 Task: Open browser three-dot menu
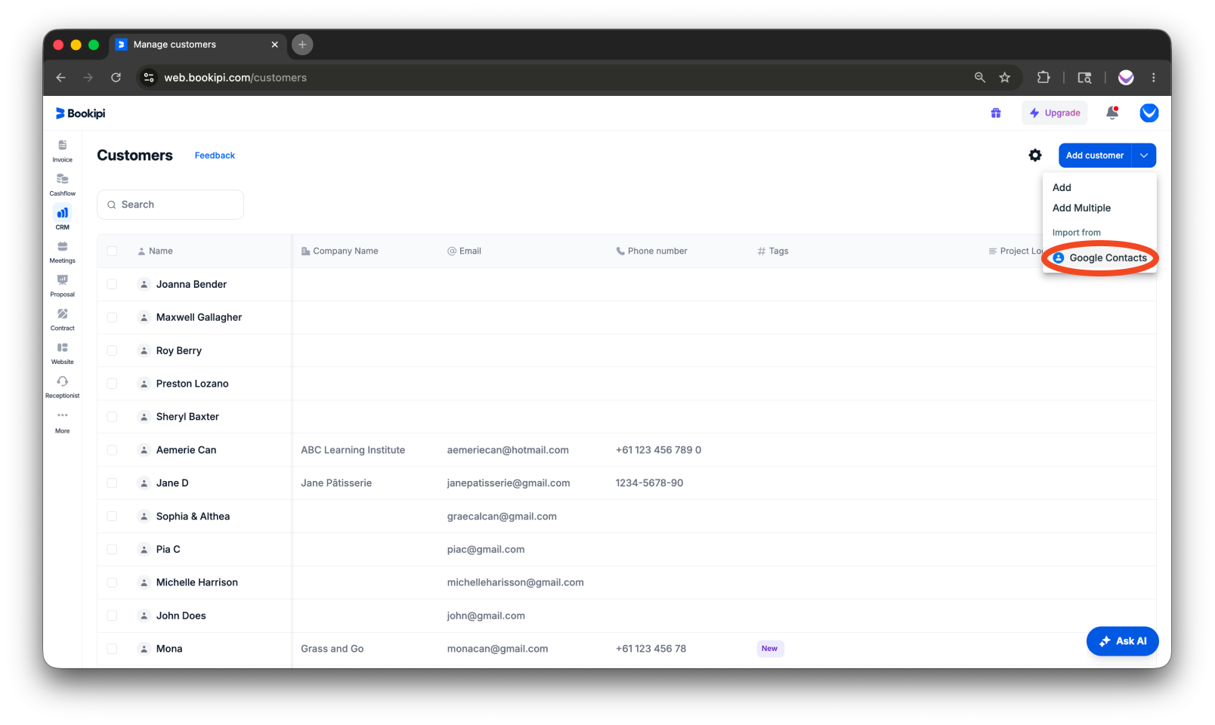(1153, 78)
